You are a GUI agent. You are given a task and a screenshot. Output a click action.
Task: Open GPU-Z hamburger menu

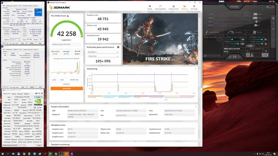coord(42,93)
